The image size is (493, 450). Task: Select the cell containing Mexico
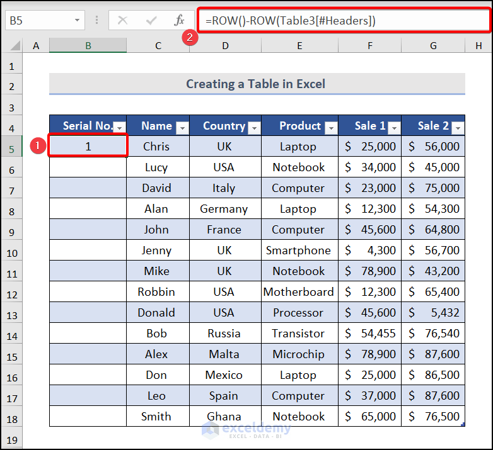(x=226, y=374)
